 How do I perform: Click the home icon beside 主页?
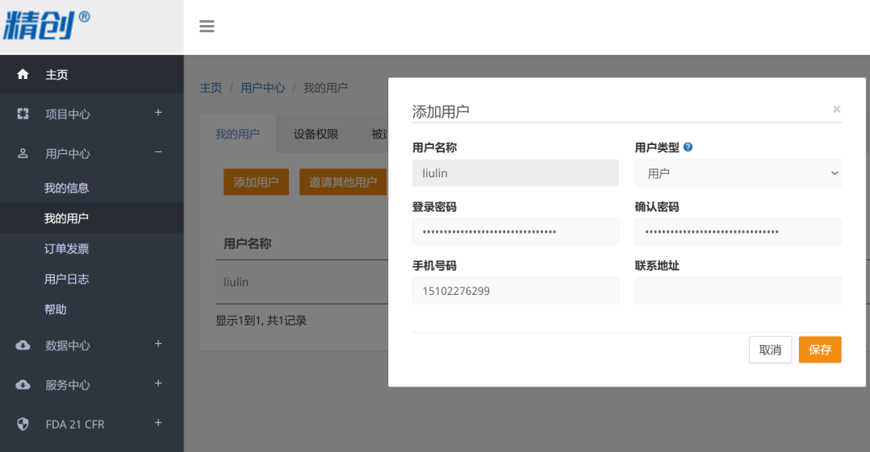point(23,74)
